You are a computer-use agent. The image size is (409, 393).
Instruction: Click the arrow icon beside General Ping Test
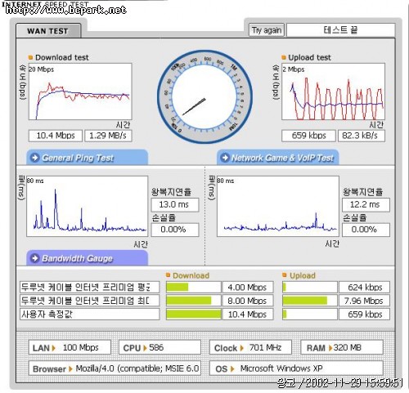pos(34,158)
